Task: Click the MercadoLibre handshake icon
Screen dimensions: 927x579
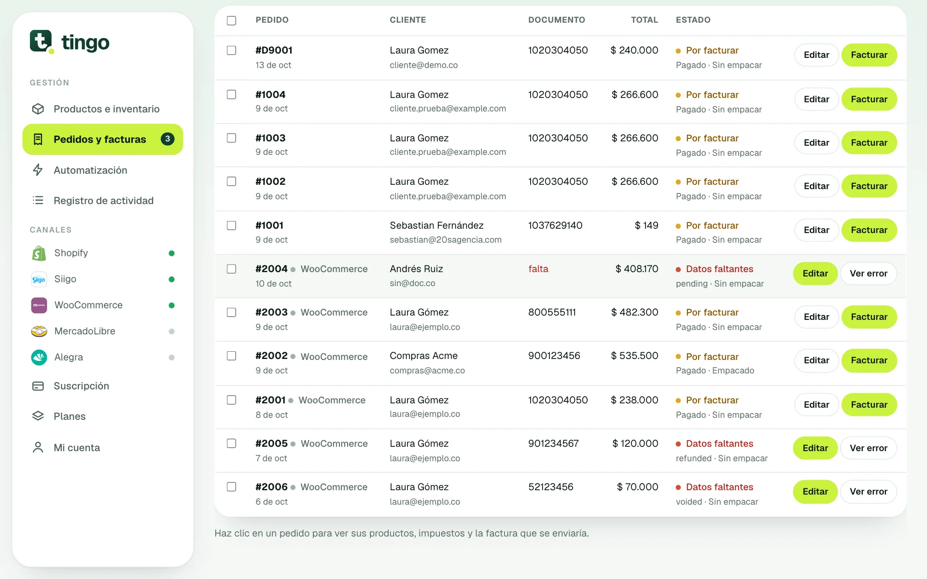Action: pyautogui.click(x=39, y=331)
